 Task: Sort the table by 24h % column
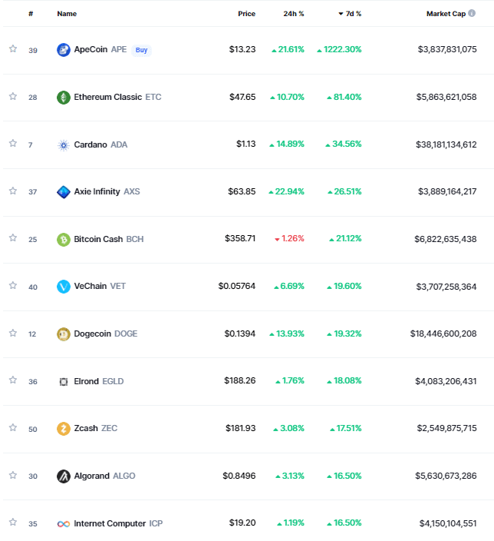(x=293, y=14)
